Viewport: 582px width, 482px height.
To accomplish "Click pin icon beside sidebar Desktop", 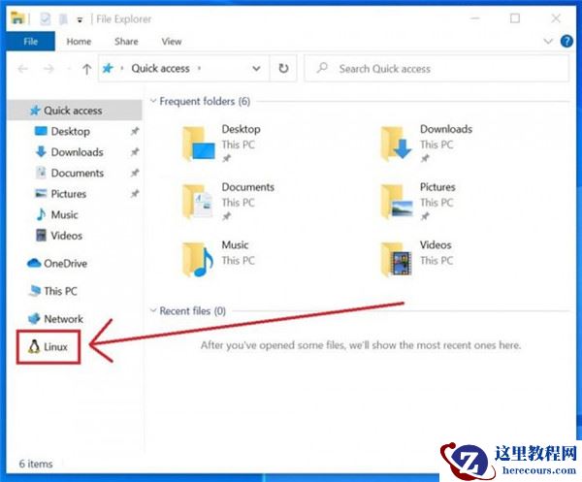I will [135, 131].
